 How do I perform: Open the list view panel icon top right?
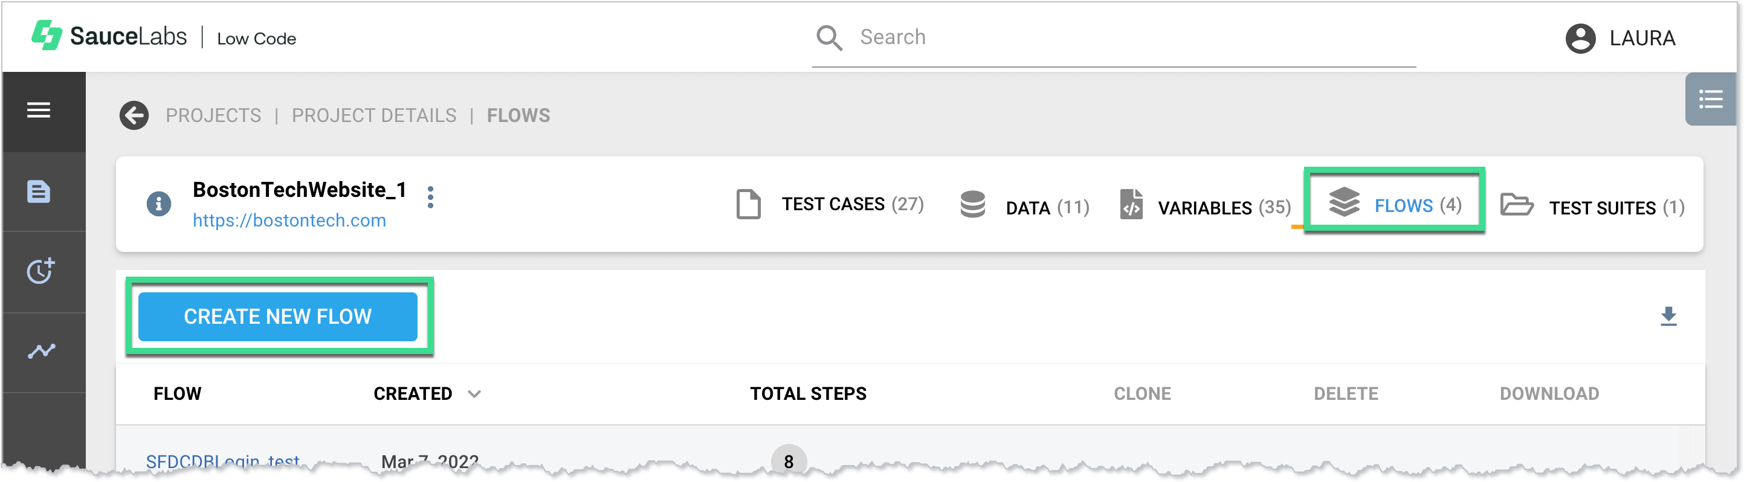point(1711,100)
